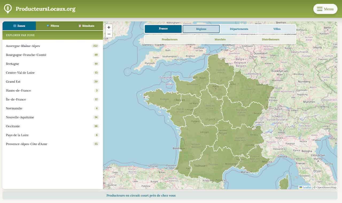Switch to the Zones tab

(19, 26)
